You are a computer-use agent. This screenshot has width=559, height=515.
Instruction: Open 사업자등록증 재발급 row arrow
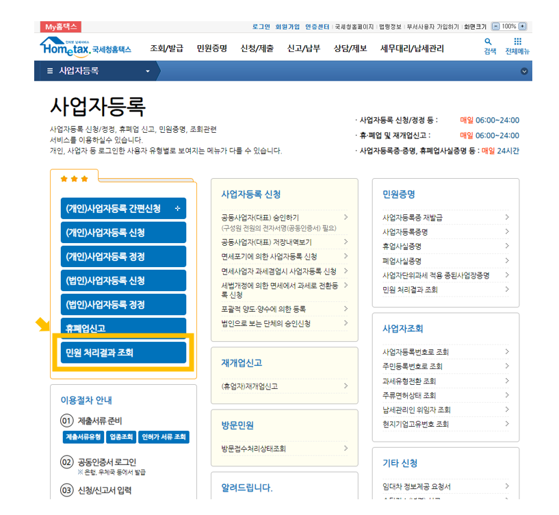507,217
